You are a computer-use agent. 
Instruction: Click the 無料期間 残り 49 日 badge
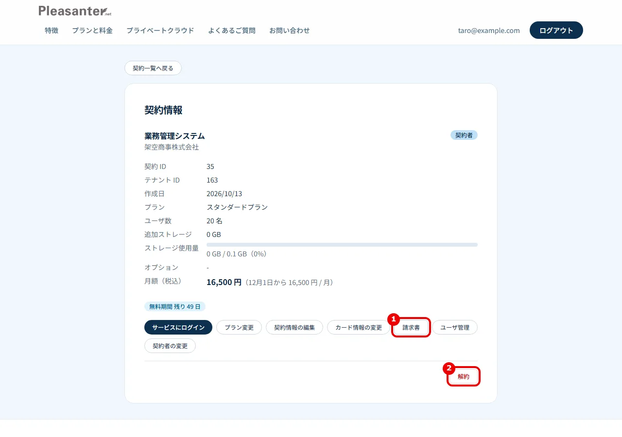pos(175,306)
